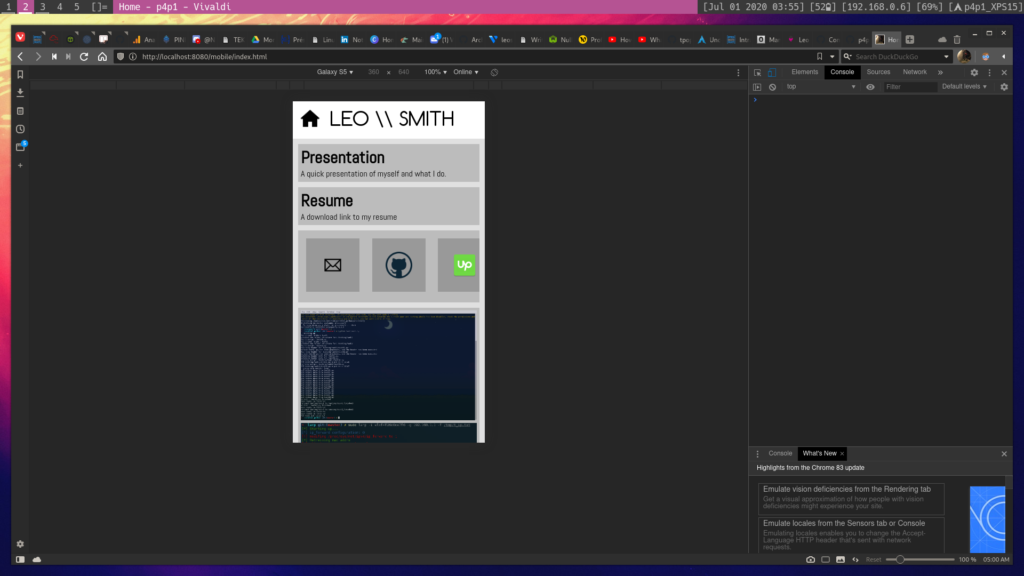Click the rotate device orientation icon
The height and width of the screenshot is (576, 1024).
pyautogui.click(x=494, y=73)
